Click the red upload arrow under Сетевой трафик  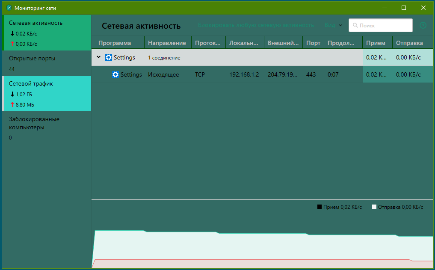[12, 104]
